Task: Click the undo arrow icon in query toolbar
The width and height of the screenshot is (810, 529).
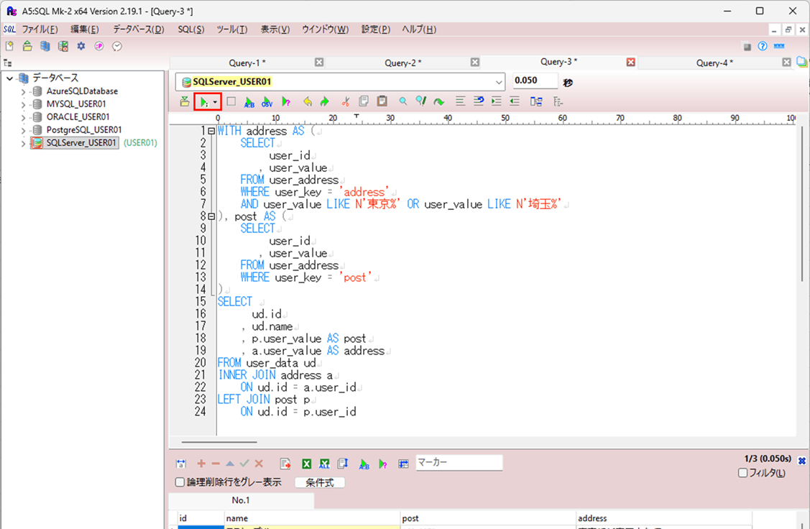Action: 308,102
